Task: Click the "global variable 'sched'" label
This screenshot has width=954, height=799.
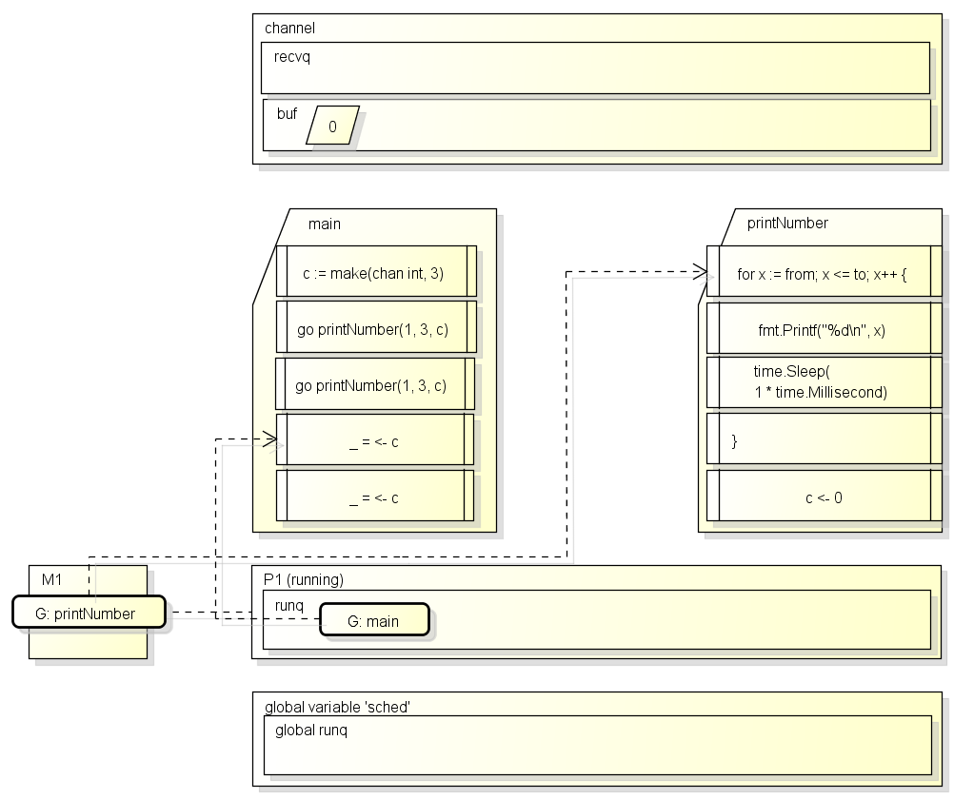Action: (337, 707)
